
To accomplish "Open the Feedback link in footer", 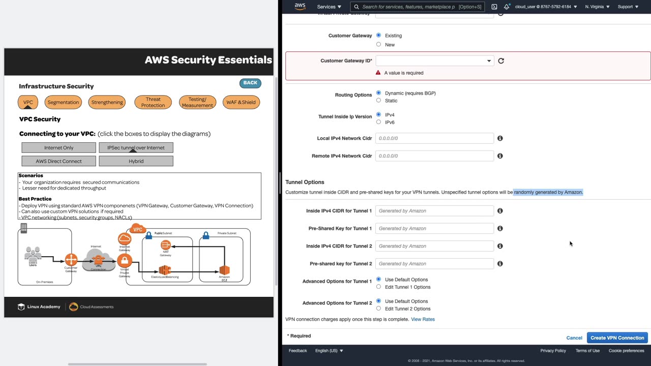I will 298,351.
